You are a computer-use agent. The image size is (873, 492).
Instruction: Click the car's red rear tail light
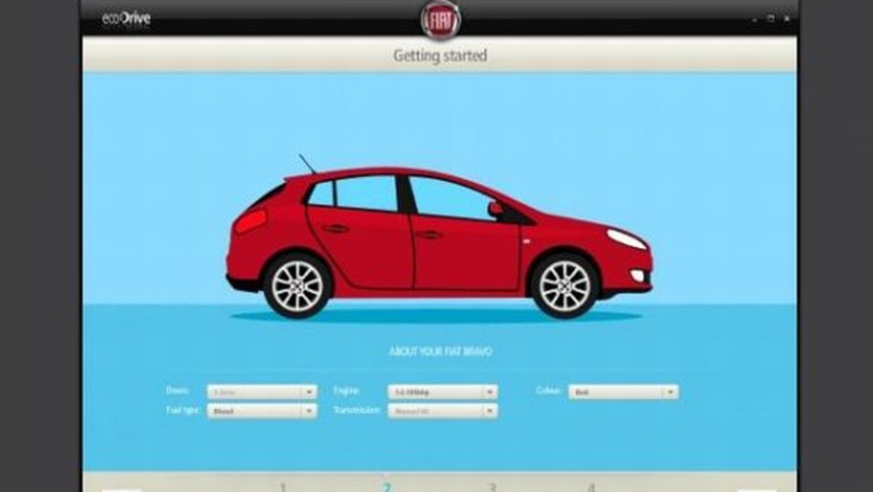click(251, 220)
